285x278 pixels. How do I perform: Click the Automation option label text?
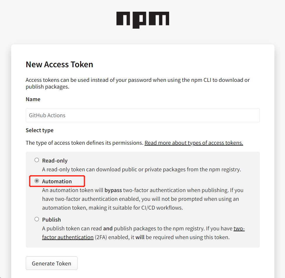57,182
